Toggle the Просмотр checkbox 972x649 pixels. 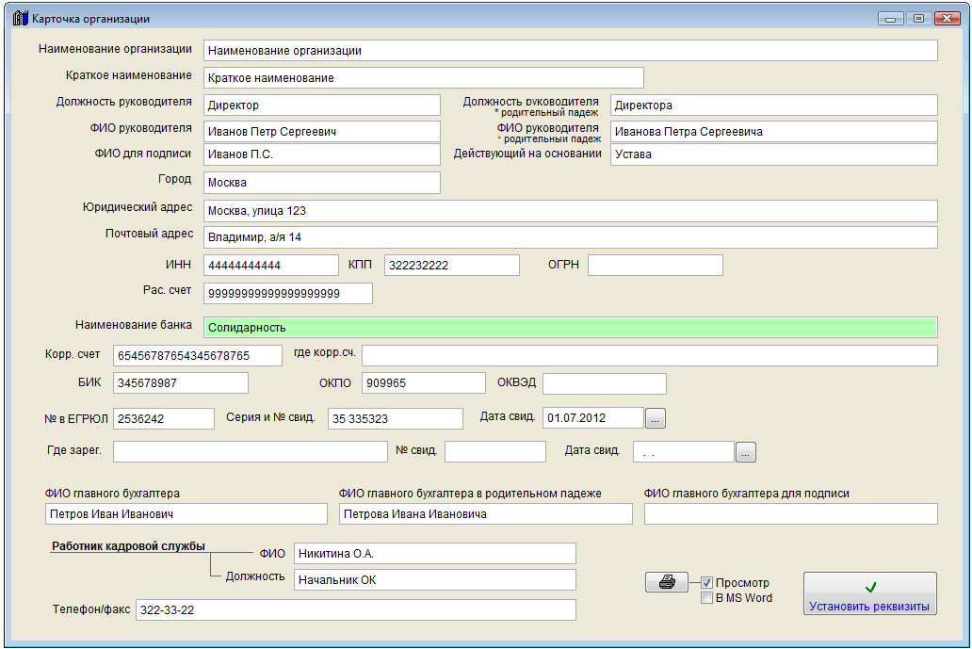(707, 583)
